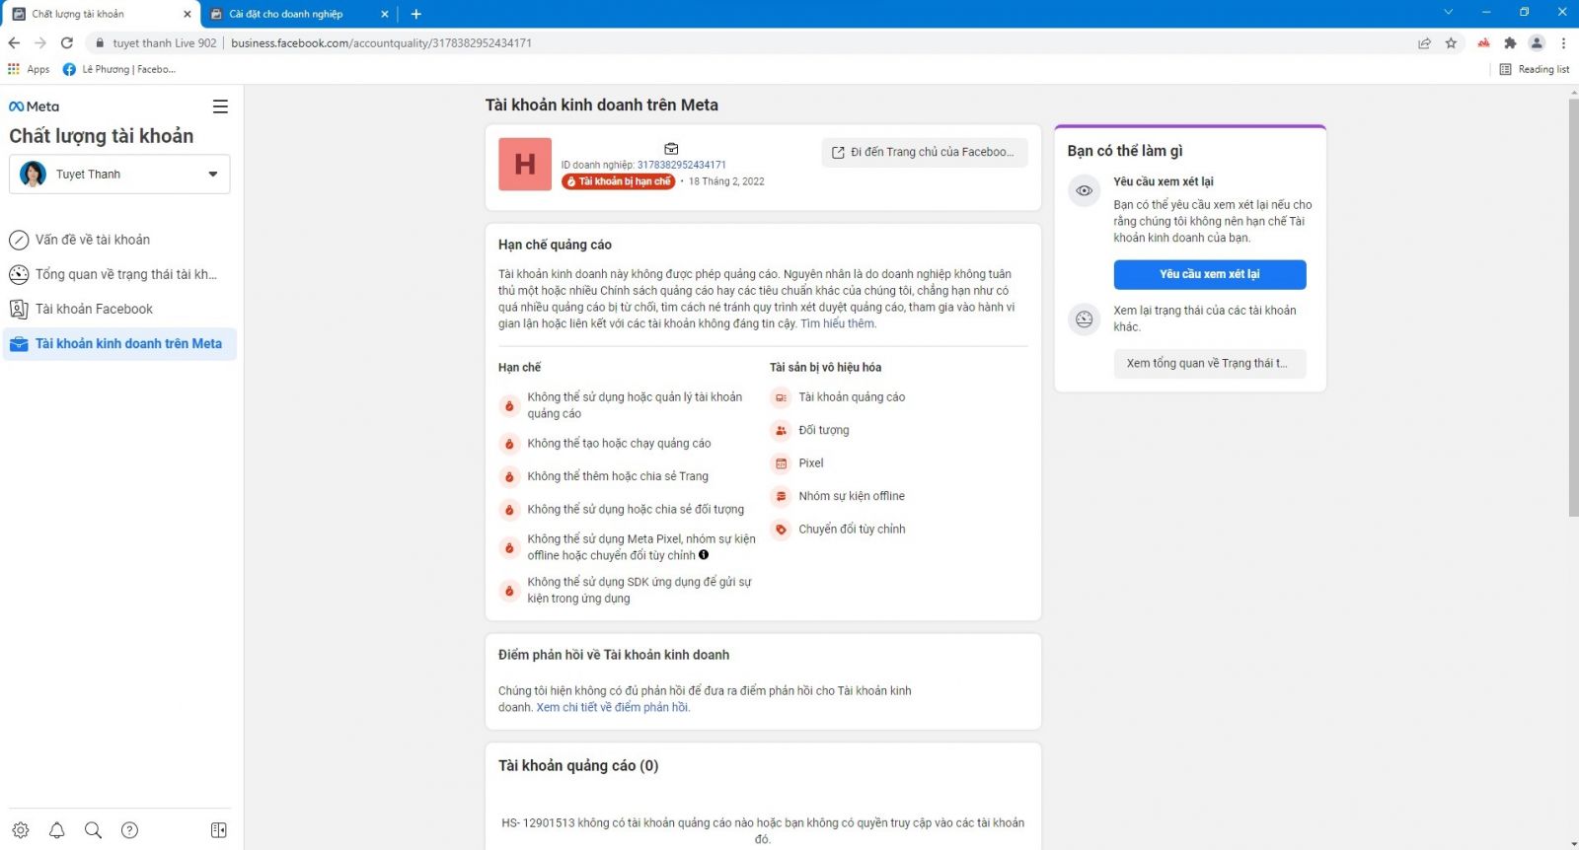Click the red extension icon in toolbar

click(x=1483, y=42)
